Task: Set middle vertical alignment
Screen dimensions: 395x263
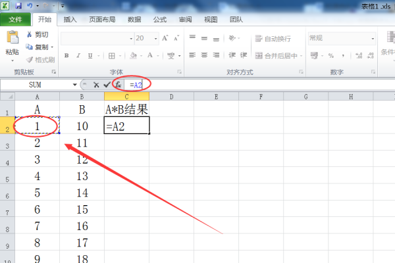Action: 204,38
